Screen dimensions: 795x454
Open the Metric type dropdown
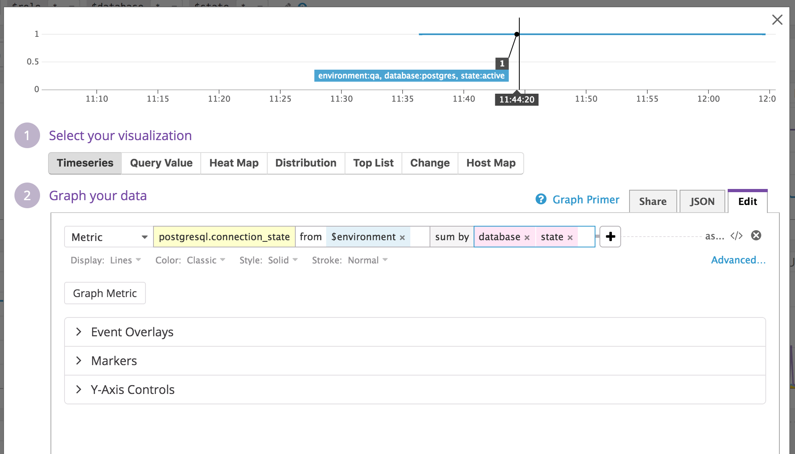pos(108,237)
